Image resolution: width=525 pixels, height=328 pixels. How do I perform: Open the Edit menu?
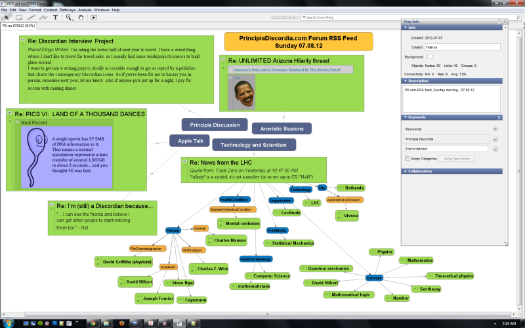click(12, 10)
